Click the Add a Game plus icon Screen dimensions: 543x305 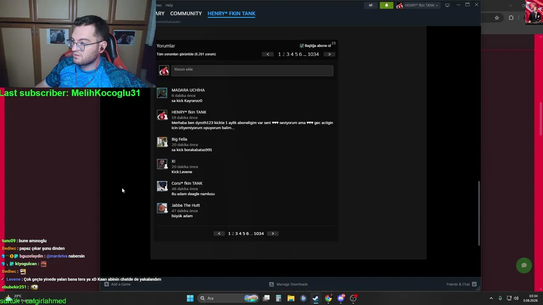pos(106,284)
